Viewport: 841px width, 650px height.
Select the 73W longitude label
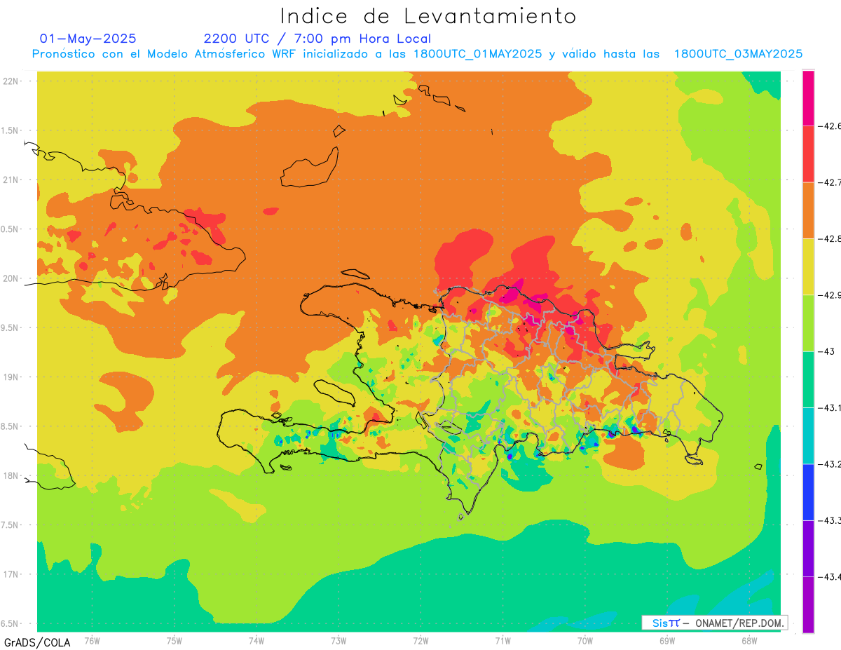(x=339, y=640)
